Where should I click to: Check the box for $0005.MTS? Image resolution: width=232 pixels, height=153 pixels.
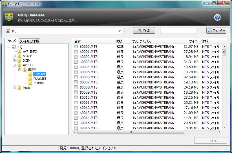point(76,72)
